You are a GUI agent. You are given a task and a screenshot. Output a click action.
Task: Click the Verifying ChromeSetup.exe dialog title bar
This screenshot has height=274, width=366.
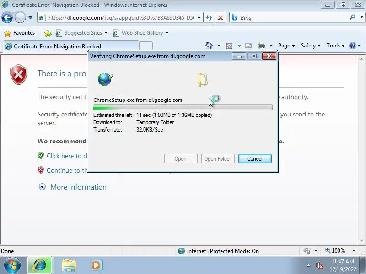click(160, 56)
